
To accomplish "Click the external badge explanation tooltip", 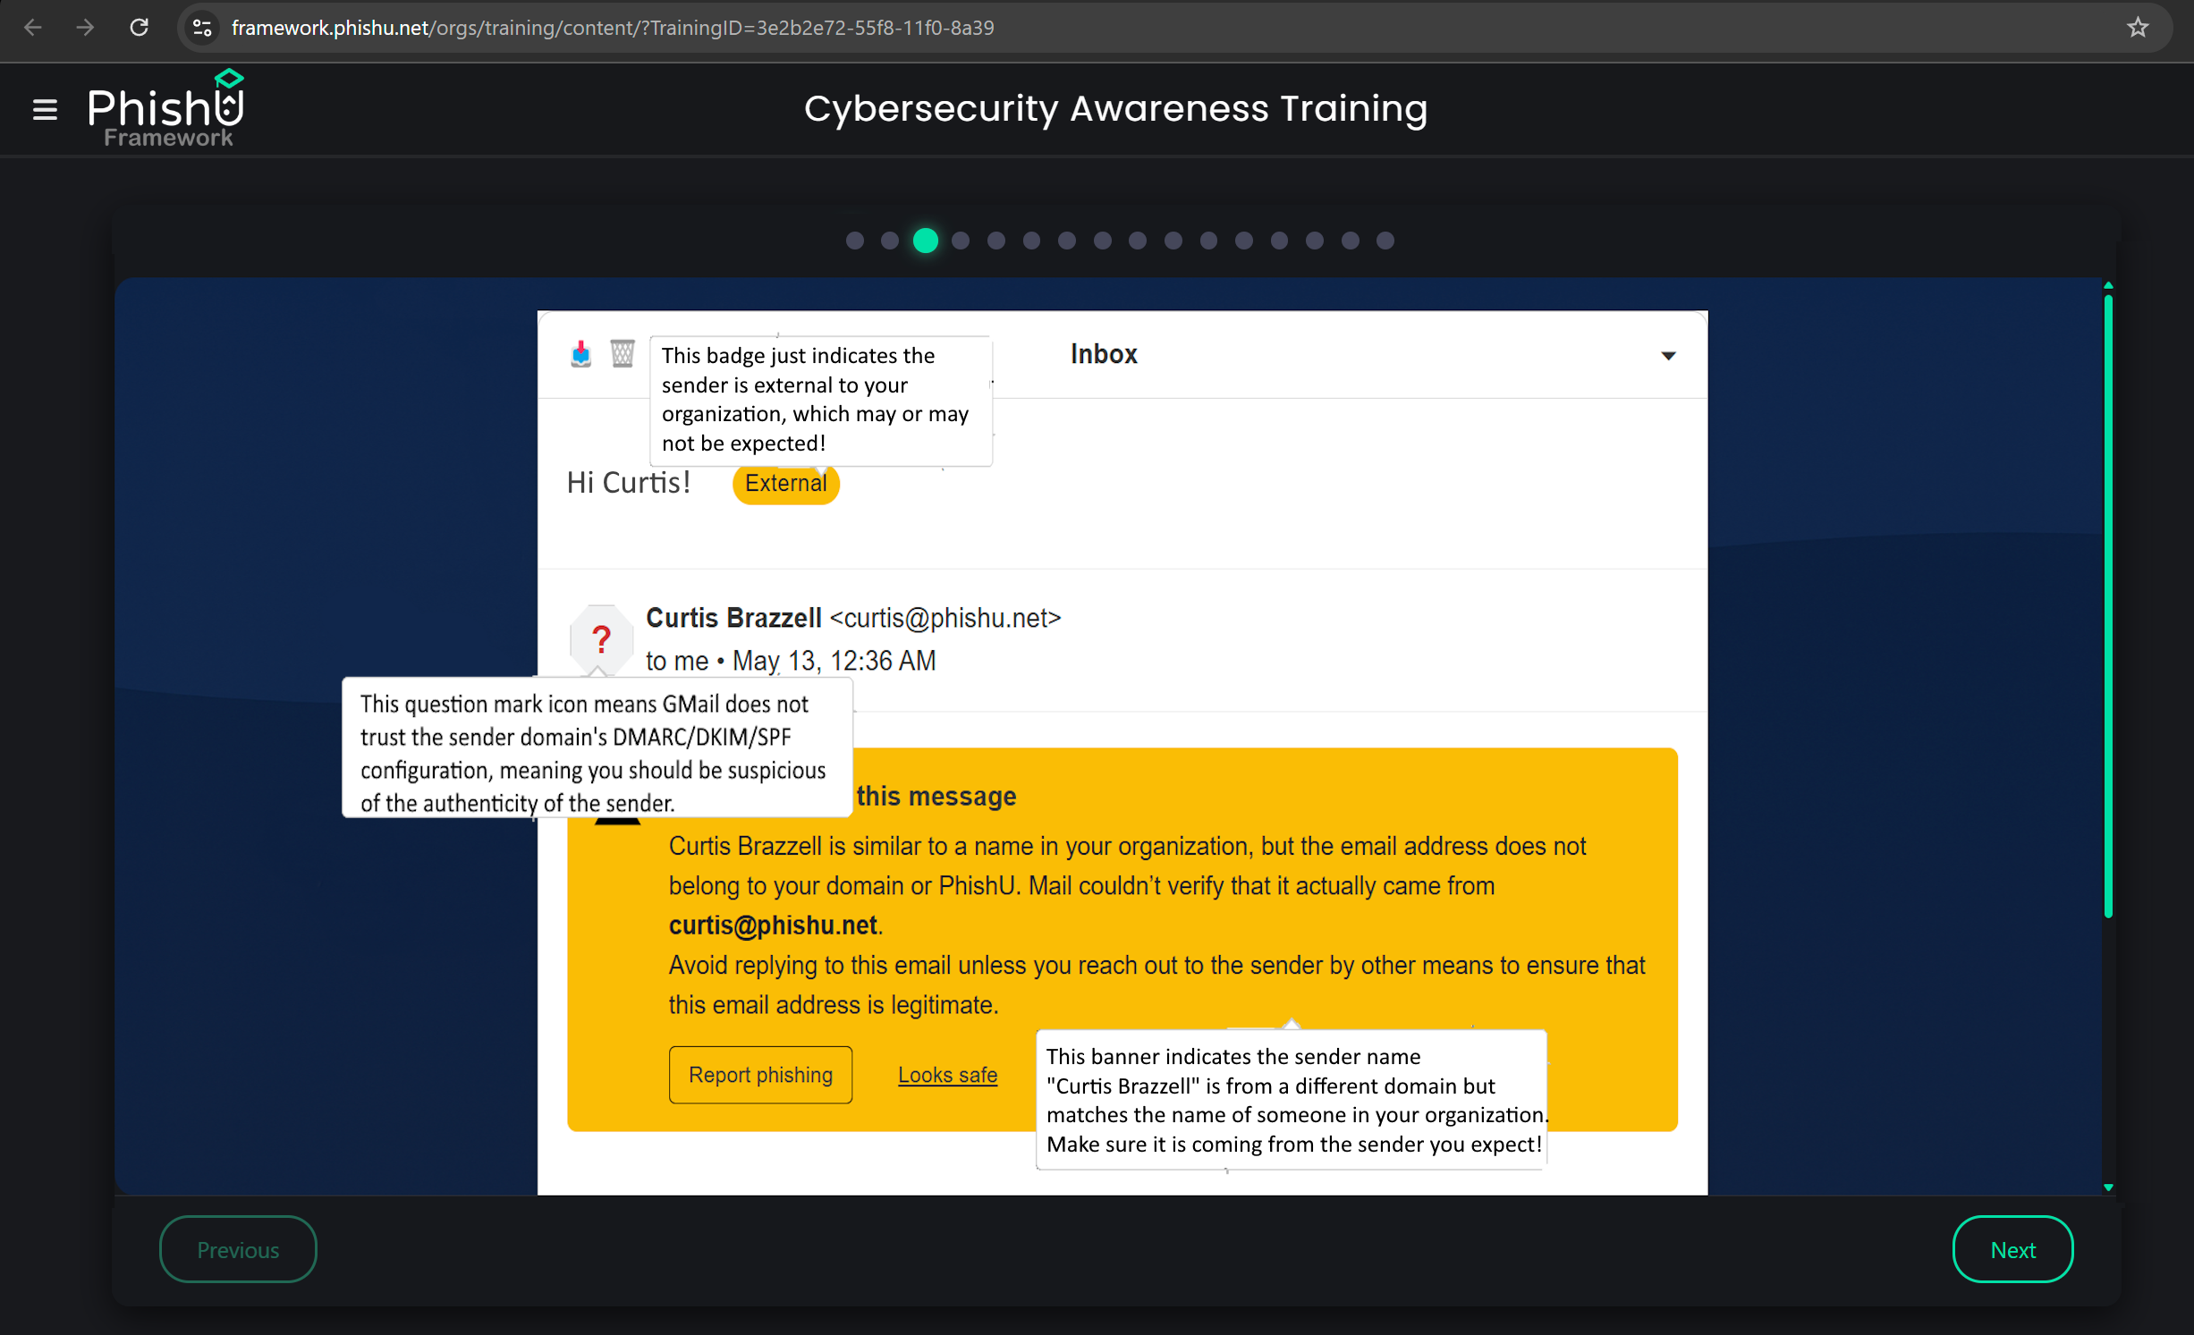I will (821, 400).
